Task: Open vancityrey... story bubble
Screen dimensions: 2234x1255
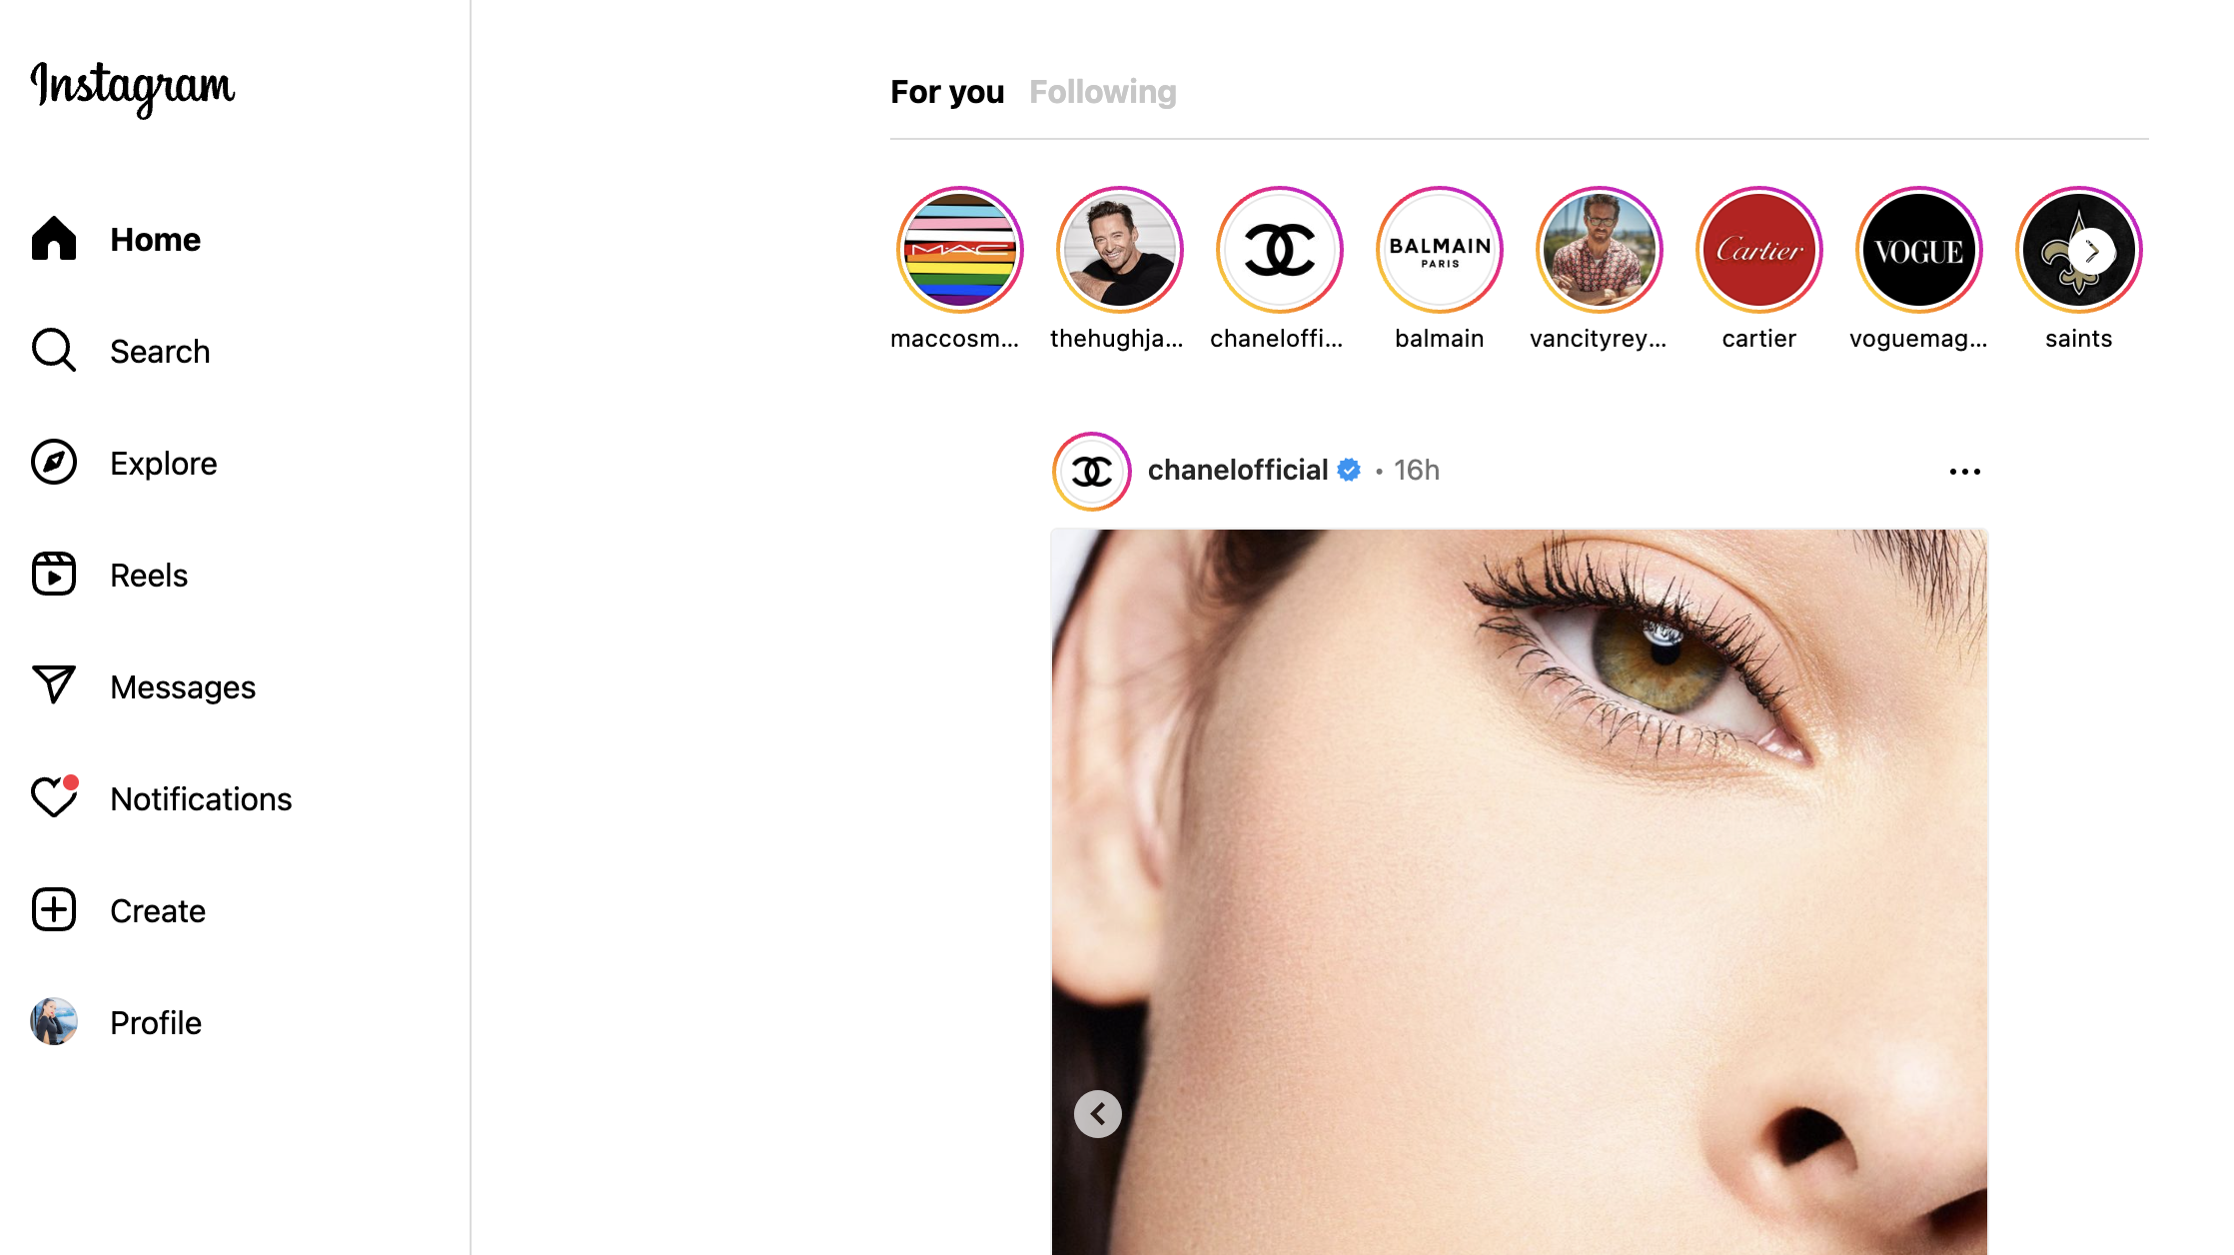Action: point(1599,252)
